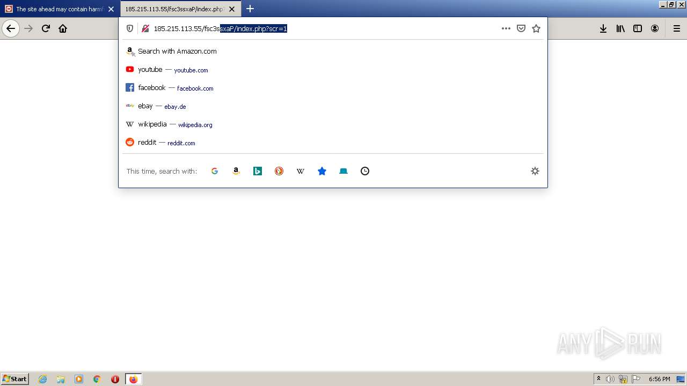Image resolution: width=687 pixels, height=386 pixels.
Task: Open tracking protection shield icon
Action: click(x=129, y=28)
